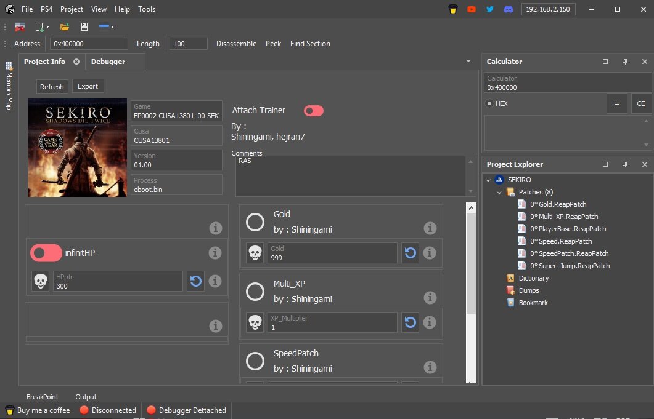This screenshot has width=654, height=419.
Task: Click the Export button
Action: coord(88,86)
